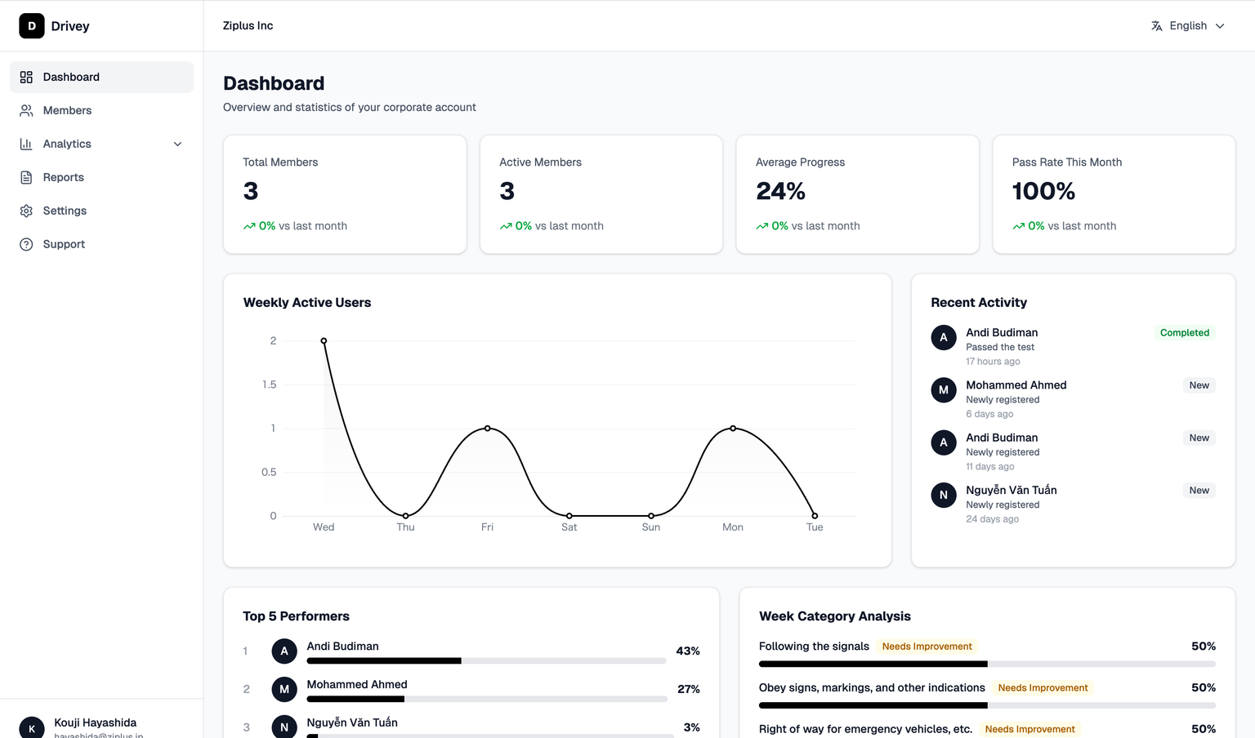The height and width of the screenshot is (738, 1255).
Task: Click the Analytics bar chart icon
Action: pyautogui.click(x=26, y=144)
